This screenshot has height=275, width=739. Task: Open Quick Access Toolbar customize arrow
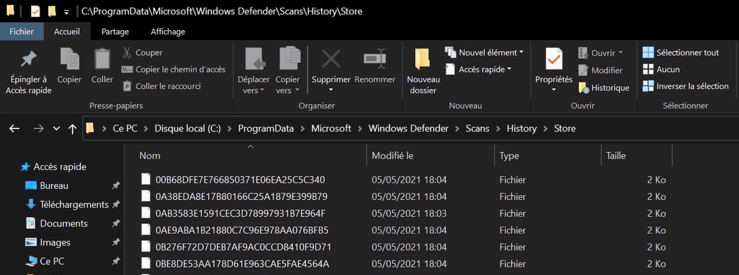click(66, 12)
